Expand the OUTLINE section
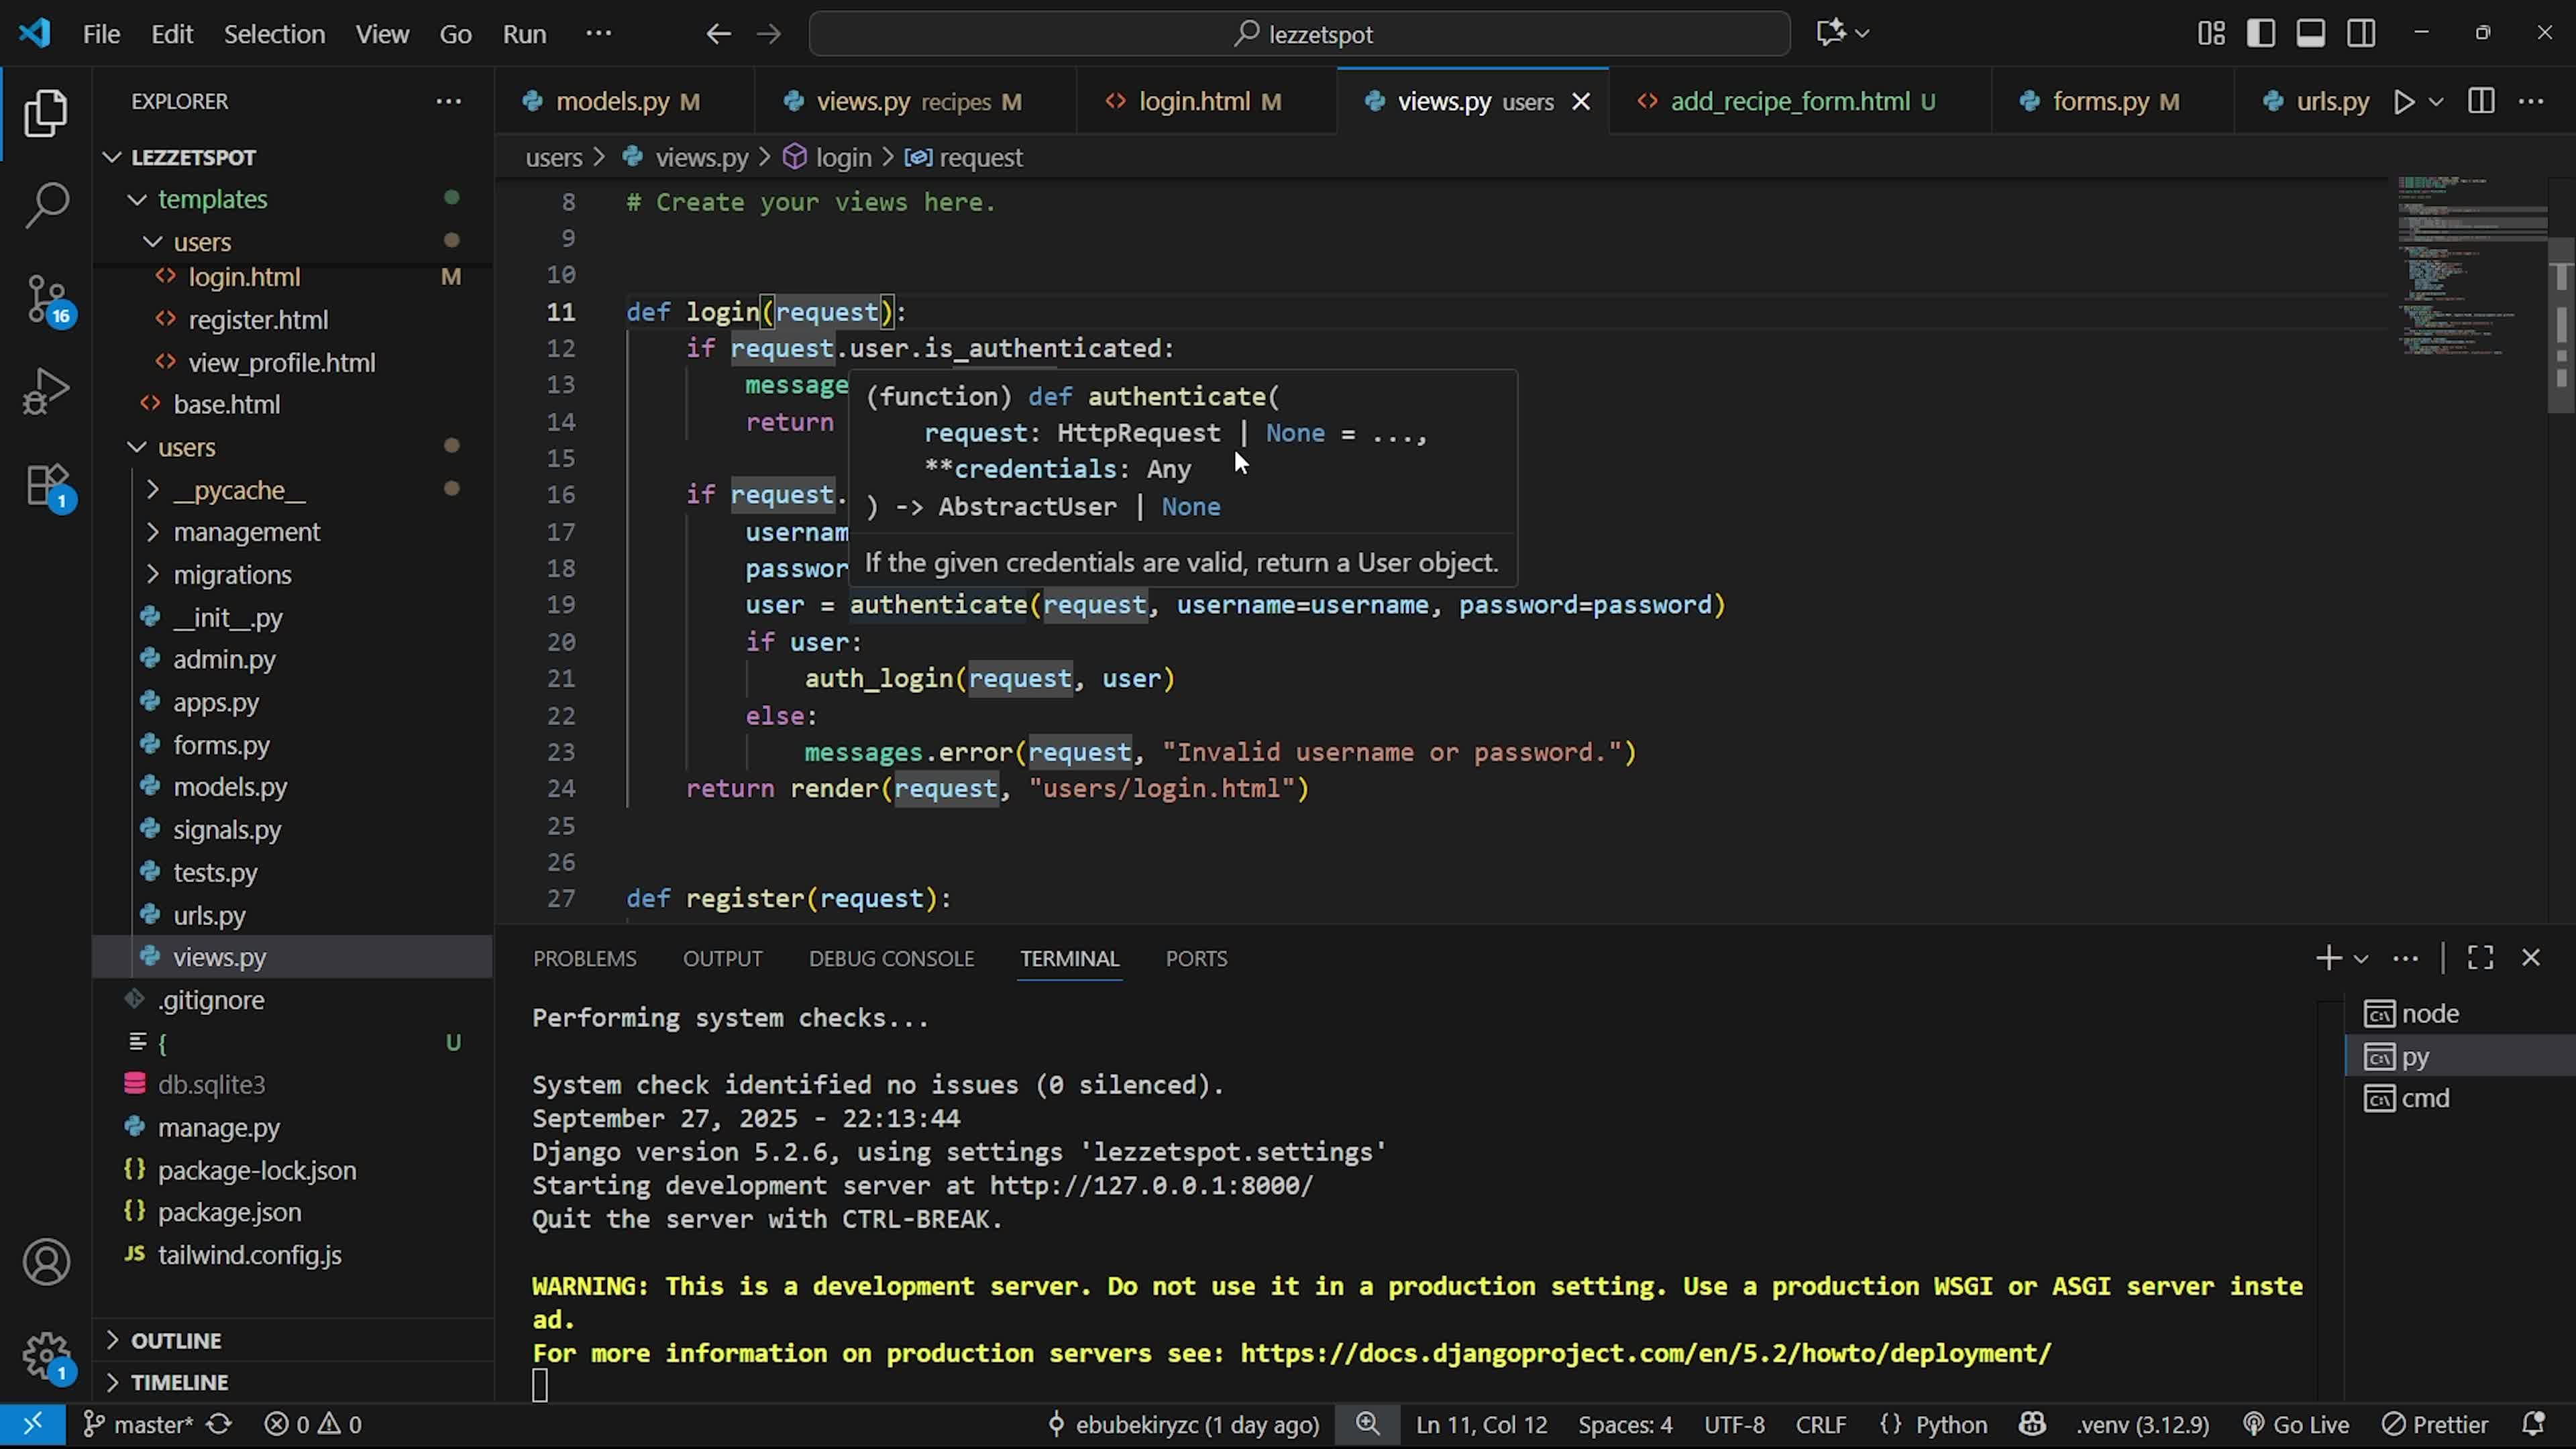 pyautogui.click(x=176, y=1340)
